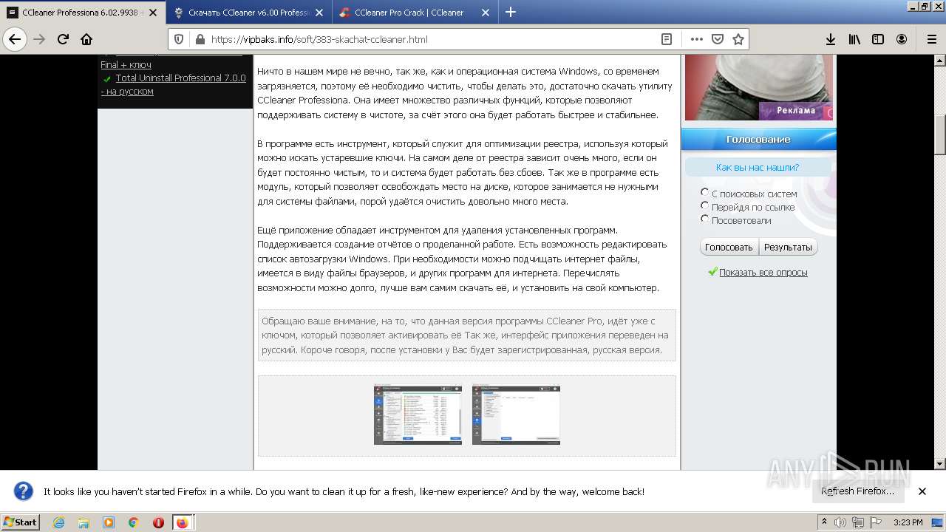
Task: Open Action Center flag icon
Action: click(x=874, y=522)
